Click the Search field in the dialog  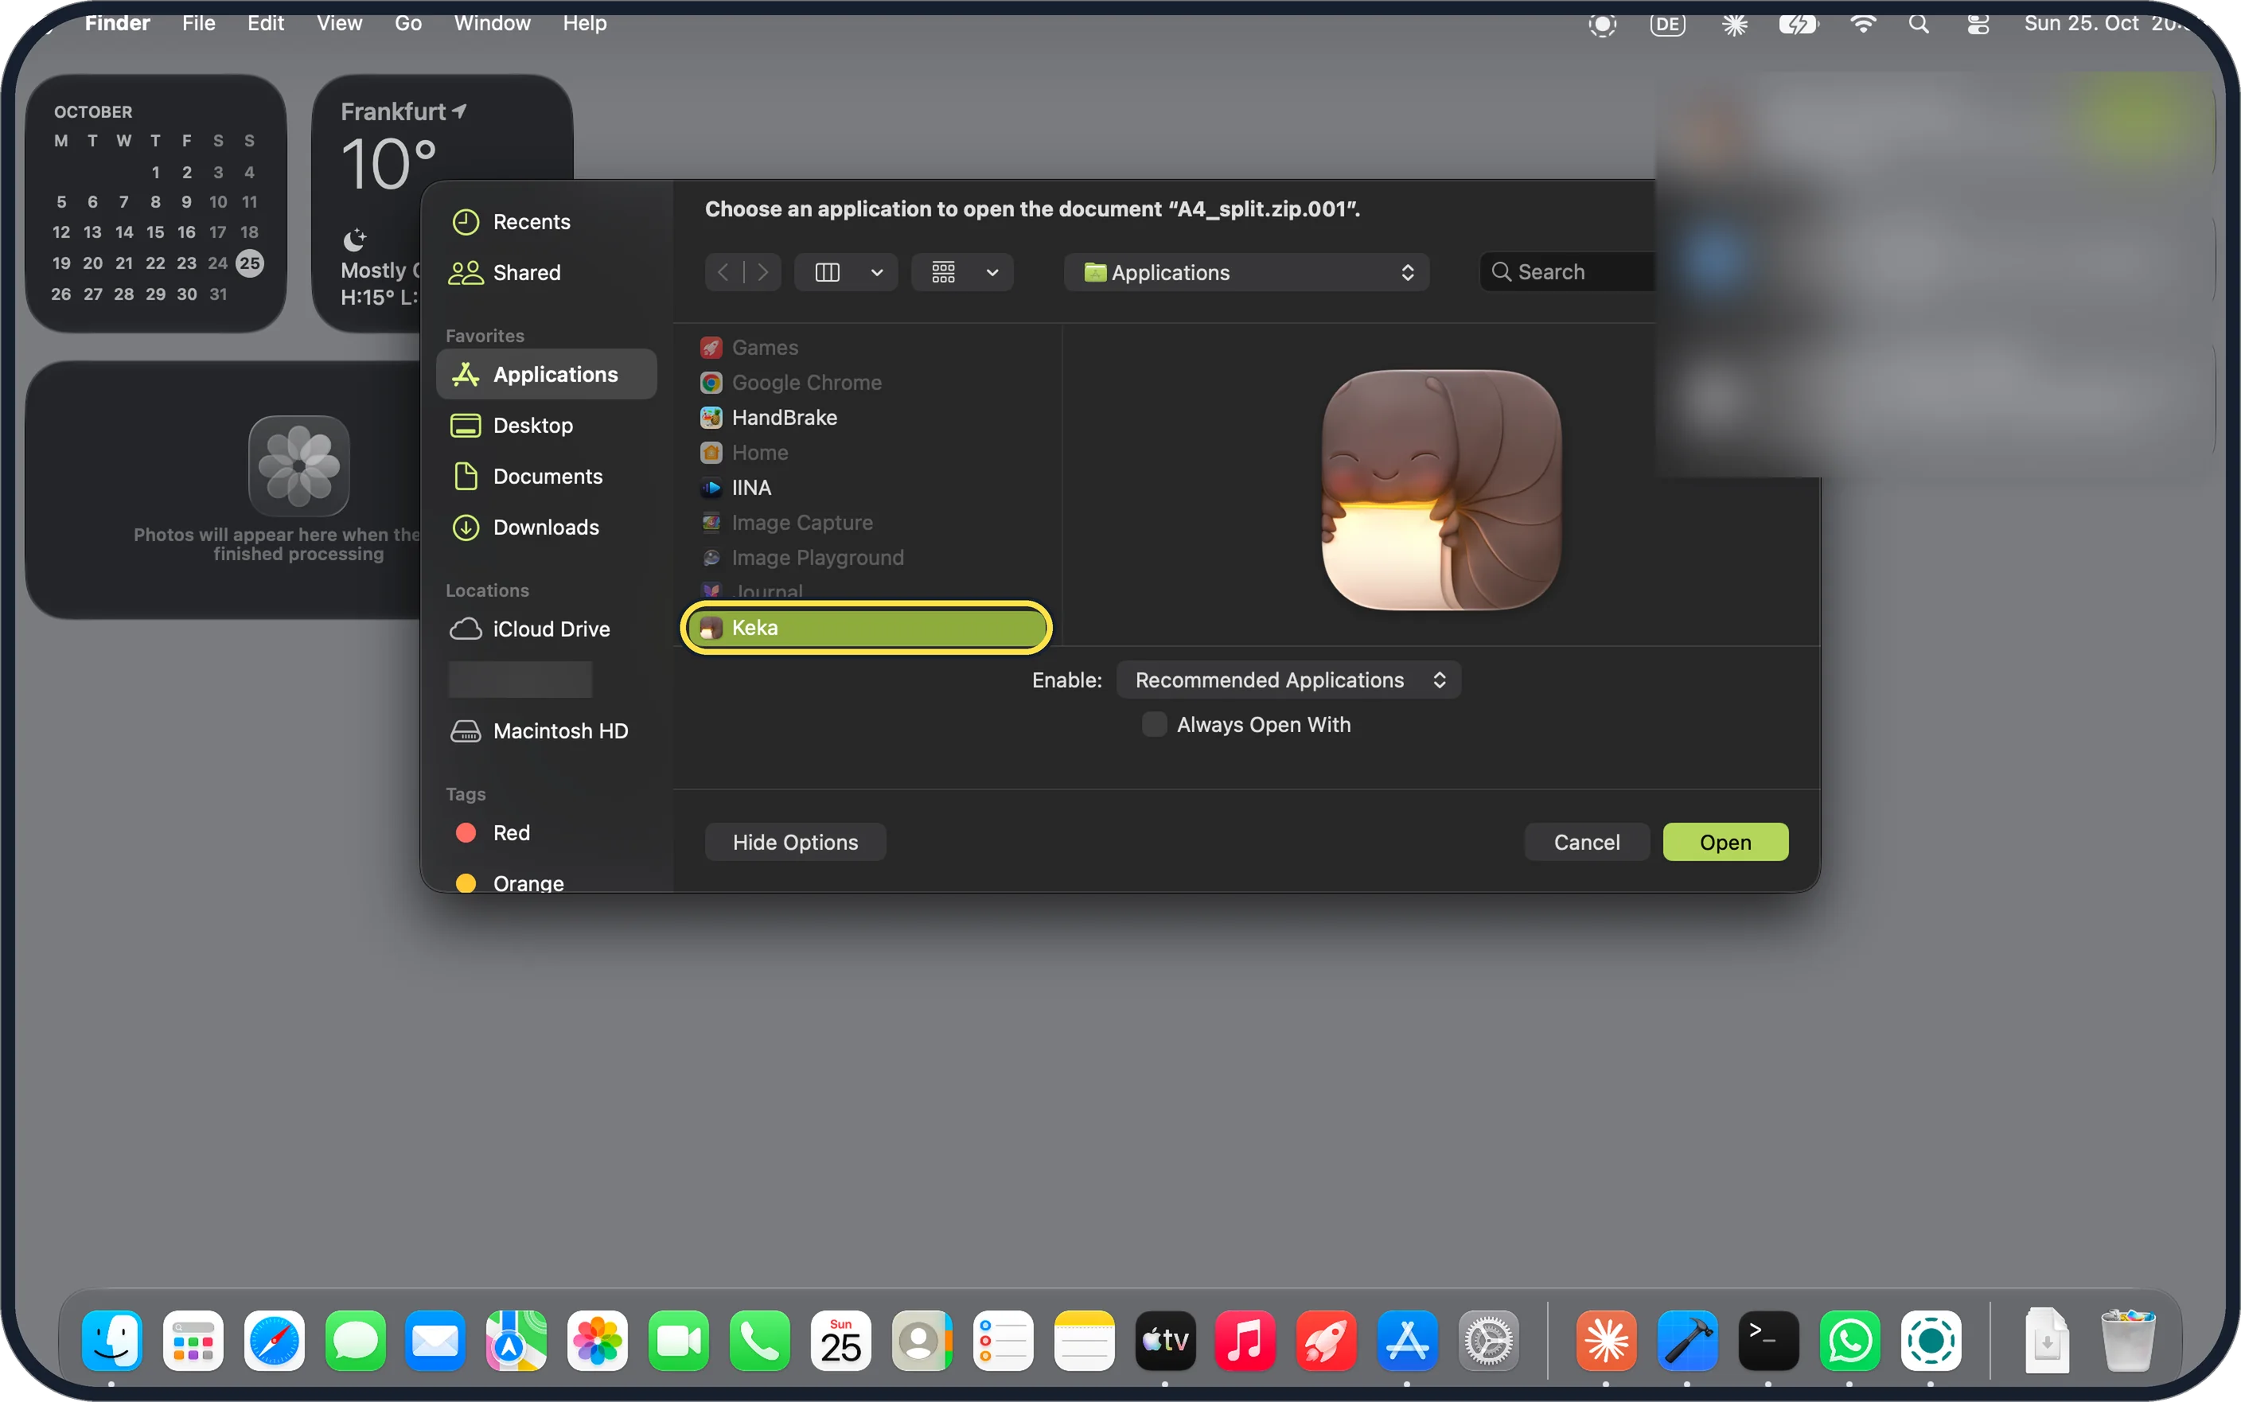1568,273
